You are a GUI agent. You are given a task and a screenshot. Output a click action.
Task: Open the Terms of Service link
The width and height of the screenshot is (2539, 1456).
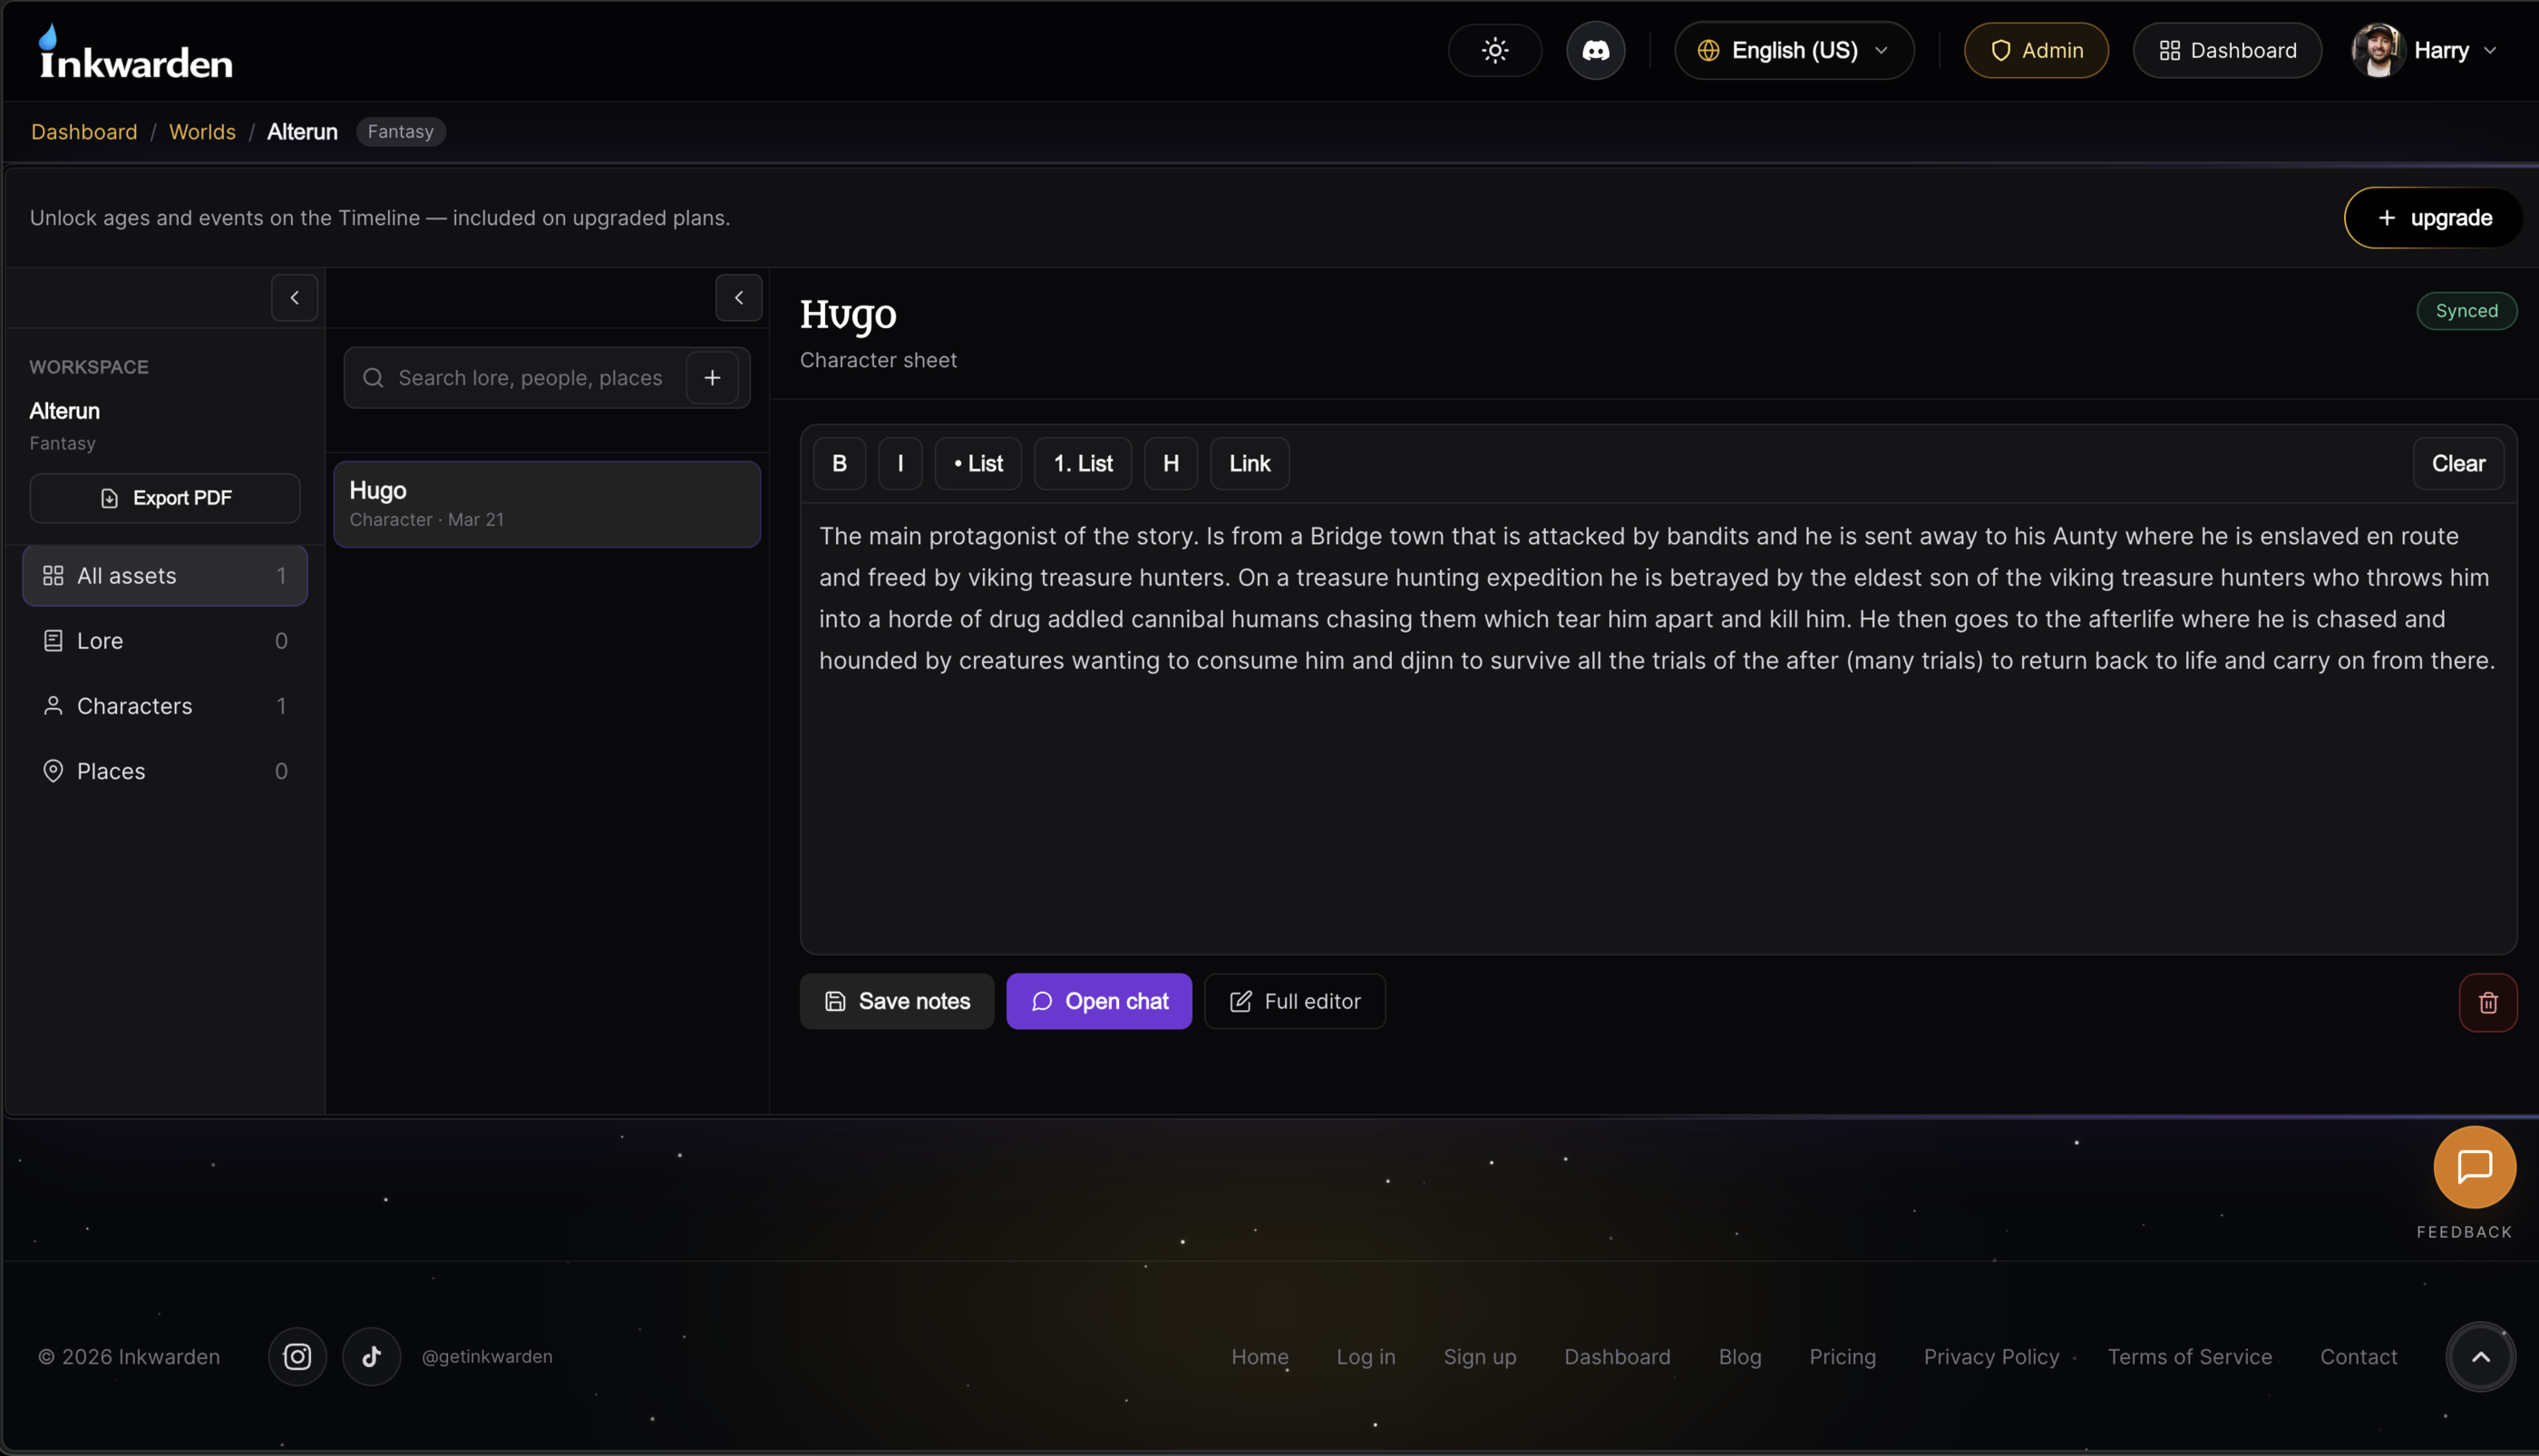click(2189, 1357)
